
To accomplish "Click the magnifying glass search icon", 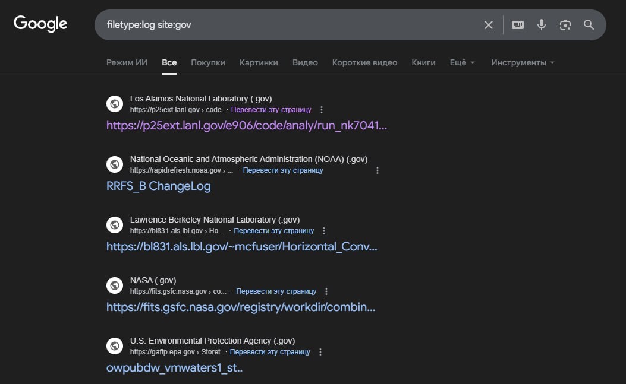I will pos(589,25).
